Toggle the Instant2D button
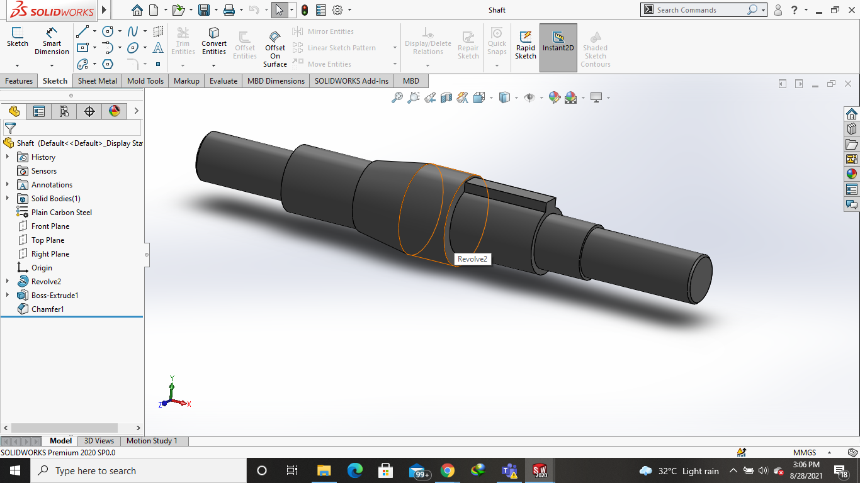Screen dimensions: 860x483 558,43
